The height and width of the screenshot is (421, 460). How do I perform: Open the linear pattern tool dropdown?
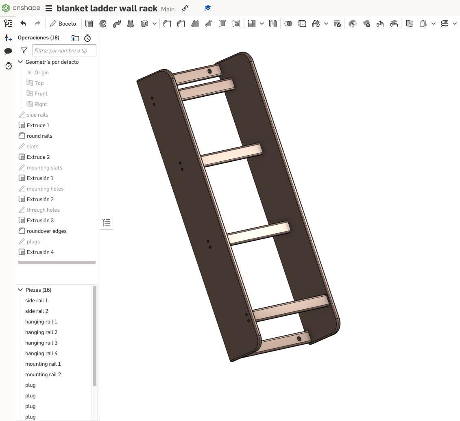[x=262, y=24]
